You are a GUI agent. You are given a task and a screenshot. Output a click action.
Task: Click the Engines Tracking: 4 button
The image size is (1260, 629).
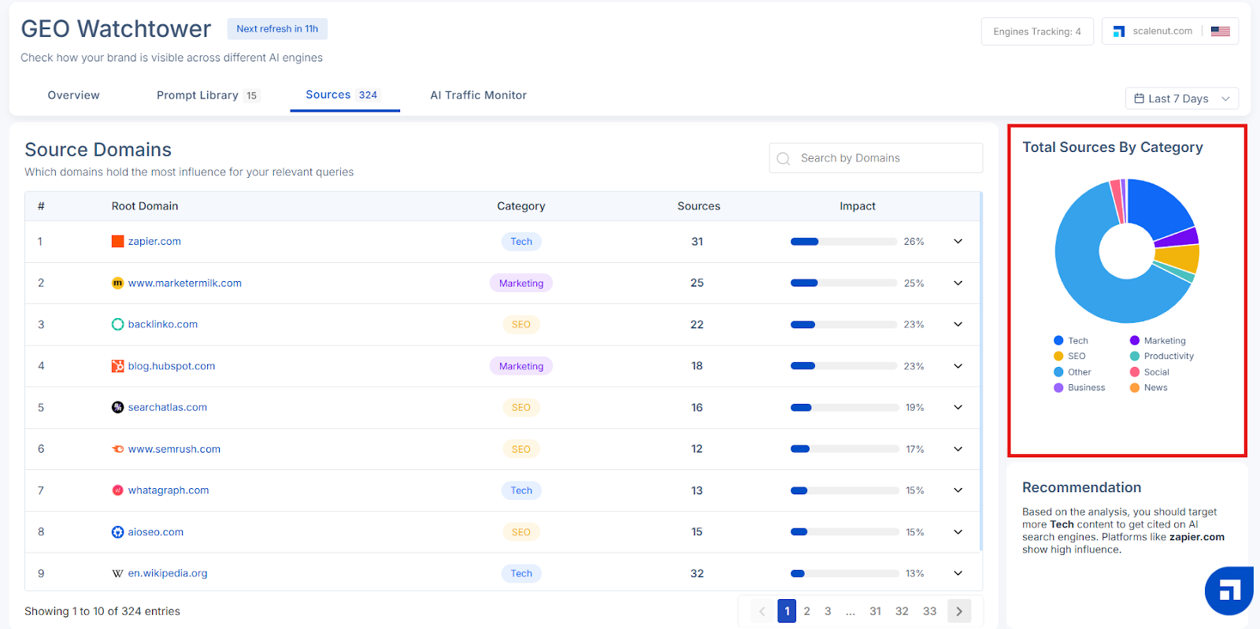pos(1037,31)
